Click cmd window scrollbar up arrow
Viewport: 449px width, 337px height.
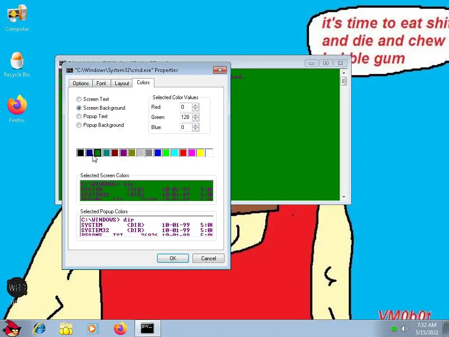coord(344,73)
